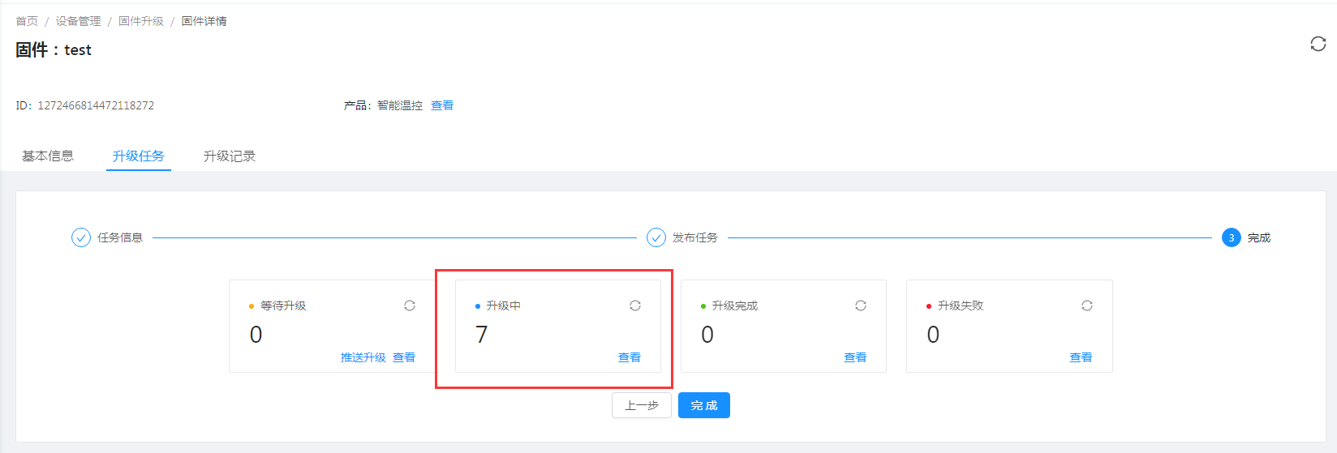Image resolution: width=1337 pixels, height=453 pixels.
Task: Open 查看 link in 升级失败 card
Action: tap(1081, 357)
